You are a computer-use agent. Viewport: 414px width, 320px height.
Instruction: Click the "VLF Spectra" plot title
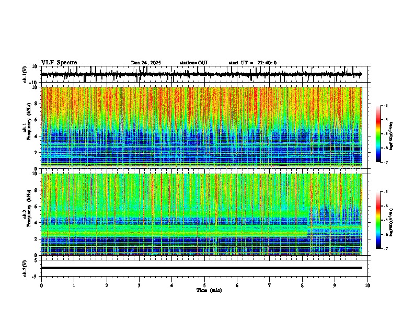point(59,63)
